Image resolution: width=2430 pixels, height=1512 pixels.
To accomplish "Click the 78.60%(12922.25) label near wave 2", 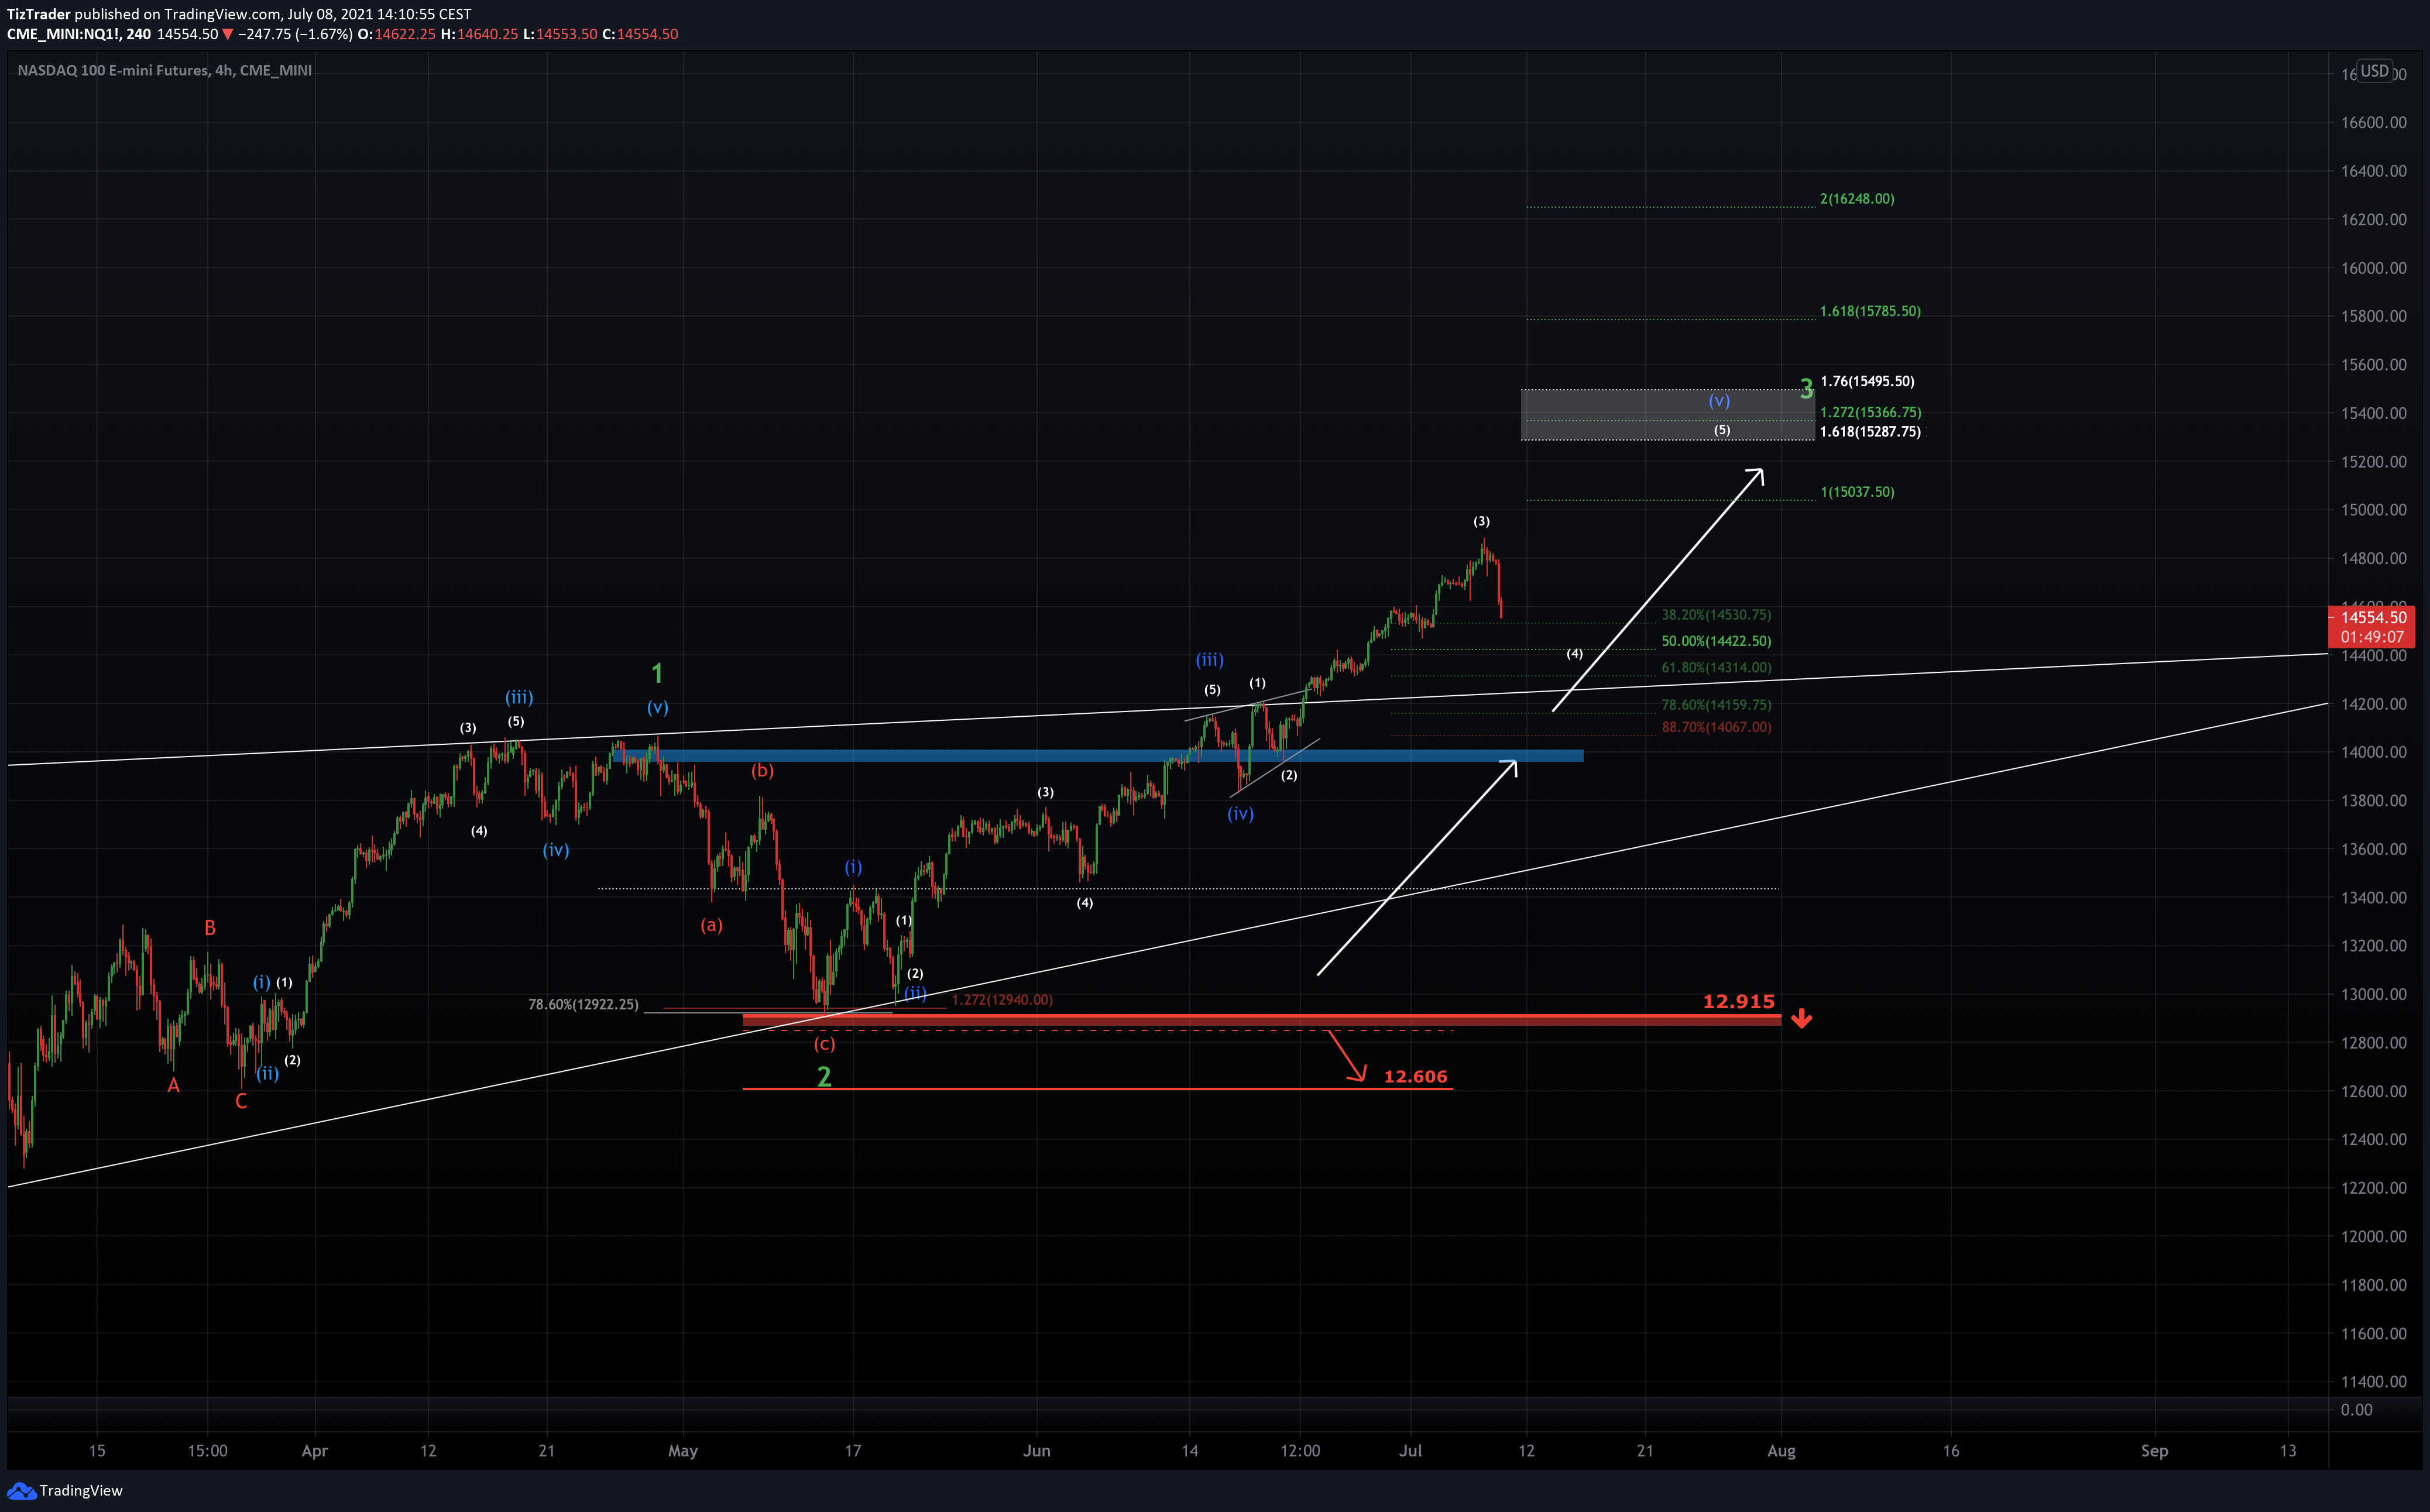I will 583,1004.
